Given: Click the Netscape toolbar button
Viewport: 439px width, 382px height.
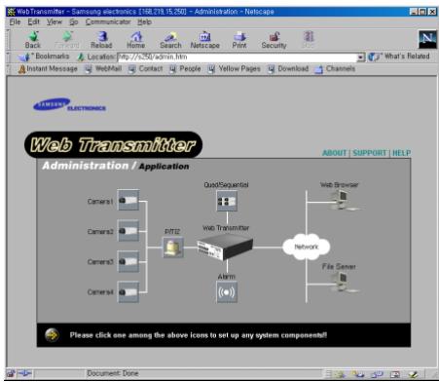Looking at the screenshot, I should click(x=205, y=40).
